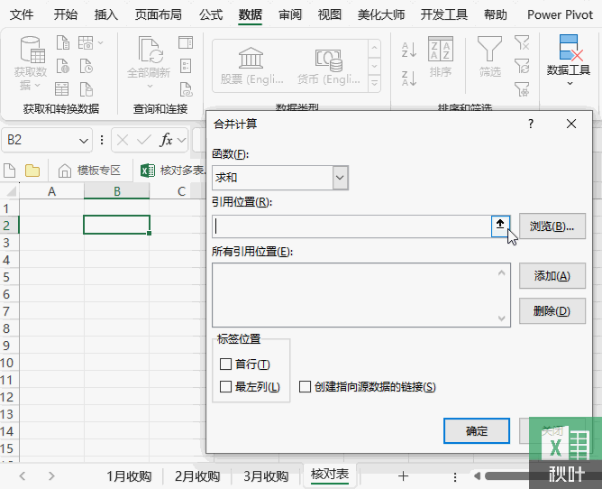The height and width of the screenshot is (489, 602).
Task: Open the File (文件) tab
Action: 22,15
